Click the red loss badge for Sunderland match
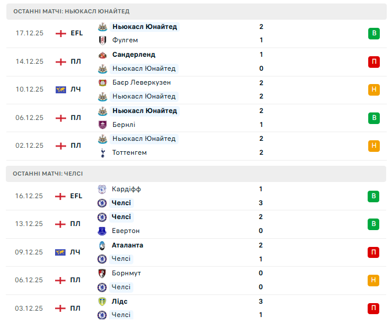The image size is (392, 324). tap(374, 61)
